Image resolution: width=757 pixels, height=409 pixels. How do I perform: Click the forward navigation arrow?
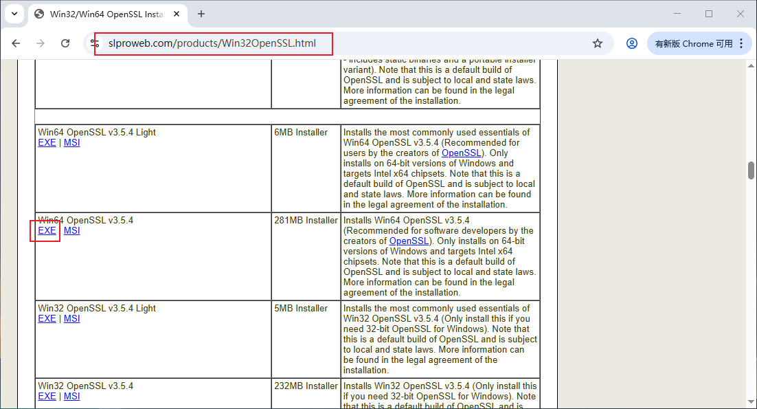(41, 43)
